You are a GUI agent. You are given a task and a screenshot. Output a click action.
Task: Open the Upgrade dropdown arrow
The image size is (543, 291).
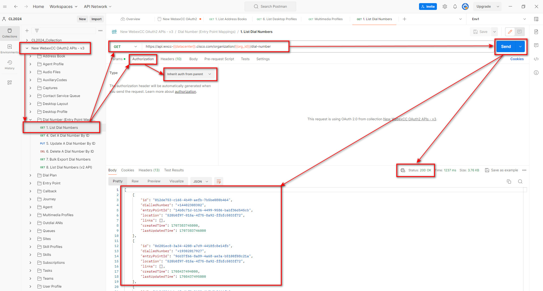(x=498, y=7)
